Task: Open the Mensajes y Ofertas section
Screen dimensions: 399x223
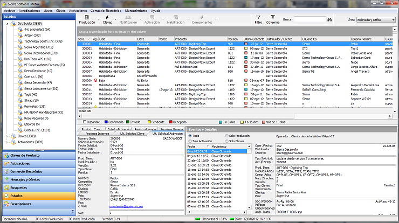Action: [x=39, y=180]
